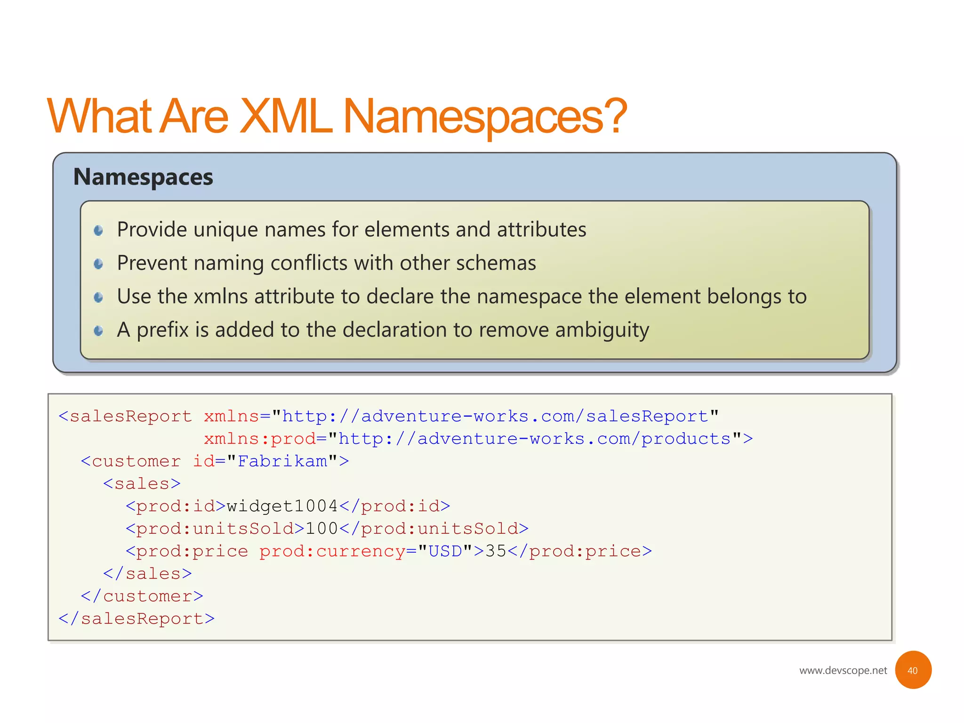Click the slide title 'What Are XML Namespaces?'
964x723 pixels.
click(337, 116)
